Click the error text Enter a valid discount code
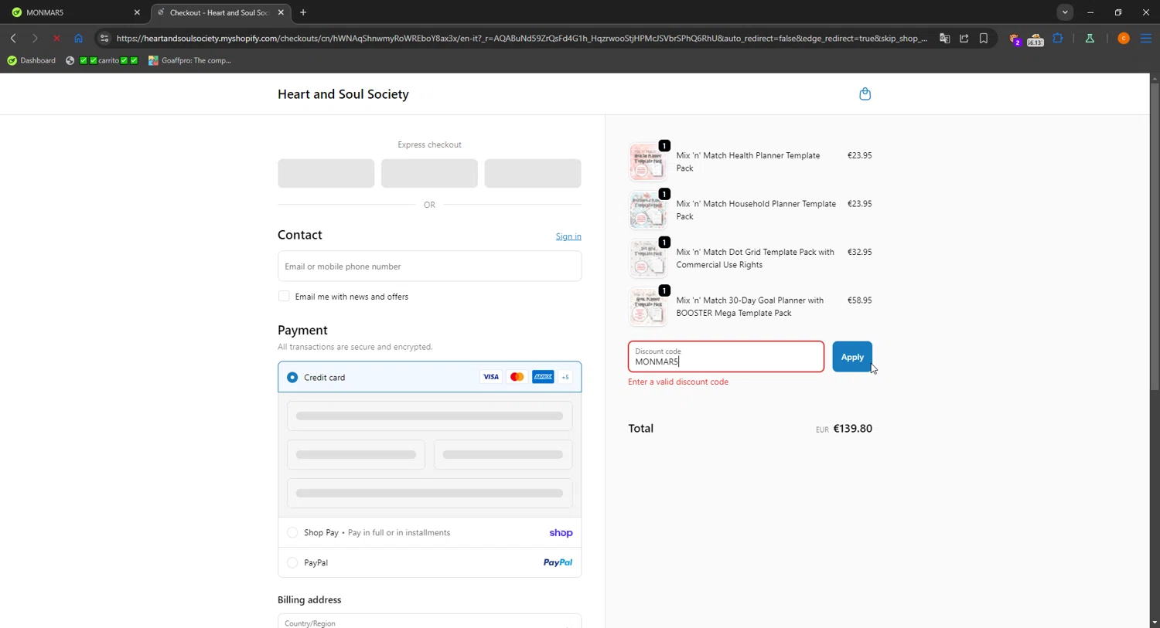Viewport: 1160px width, 628px height. coord(678,382)
